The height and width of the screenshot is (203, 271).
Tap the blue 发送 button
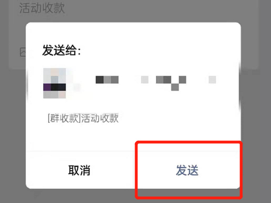(187, 171)
